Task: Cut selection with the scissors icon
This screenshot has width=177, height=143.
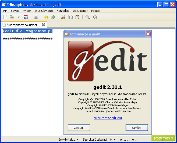Action: [63, 17]
